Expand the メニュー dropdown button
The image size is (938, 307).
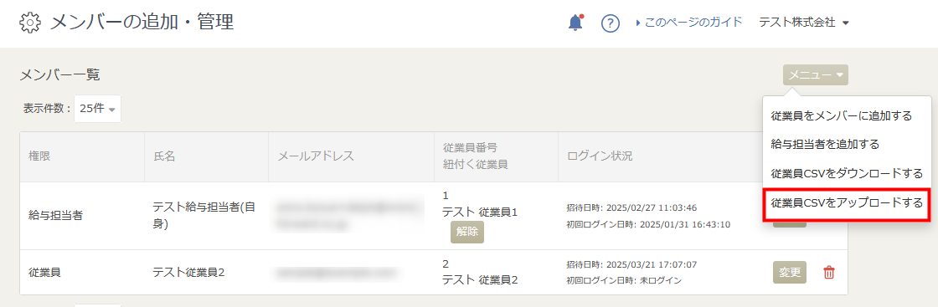point(816,75)
